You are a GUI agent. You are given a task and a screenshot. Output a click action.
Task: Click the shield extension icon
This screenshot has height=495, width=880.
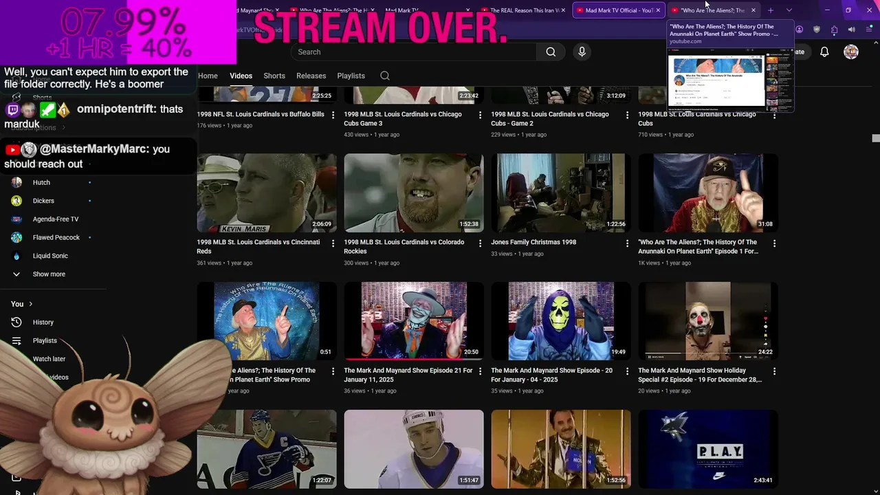point(816,30)
